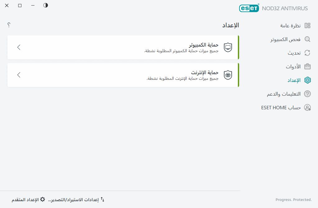Click the internet protection globe shield icon

pyautogui.click(x=228, y=75)
